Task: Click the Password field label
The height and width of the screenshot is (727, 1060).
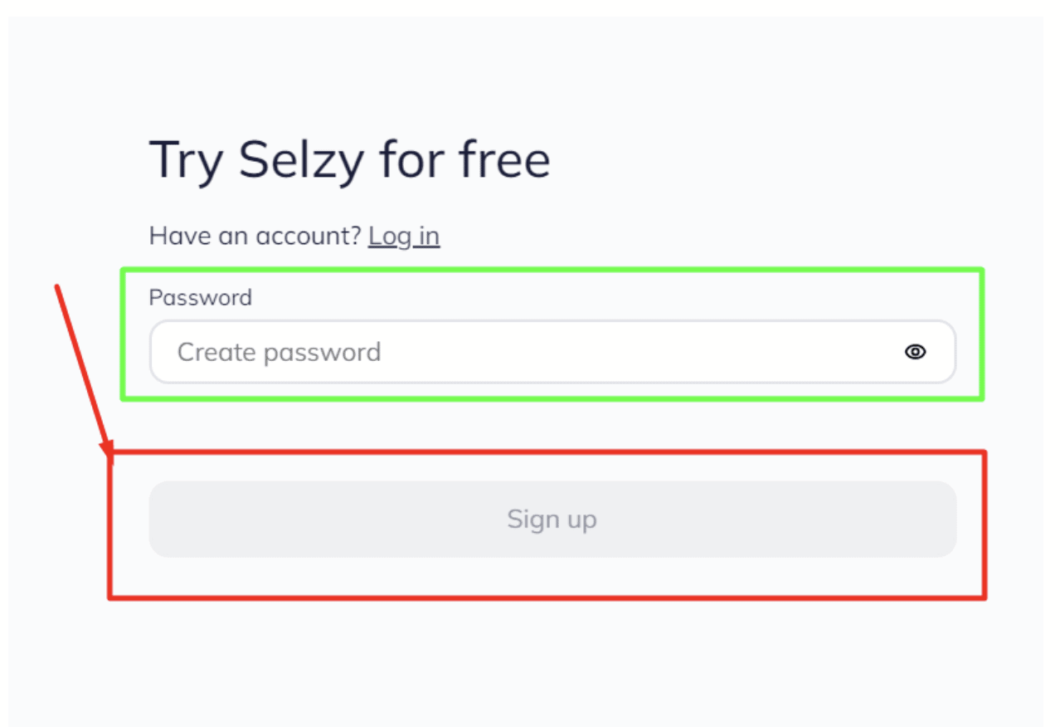Action: (200, 297)
